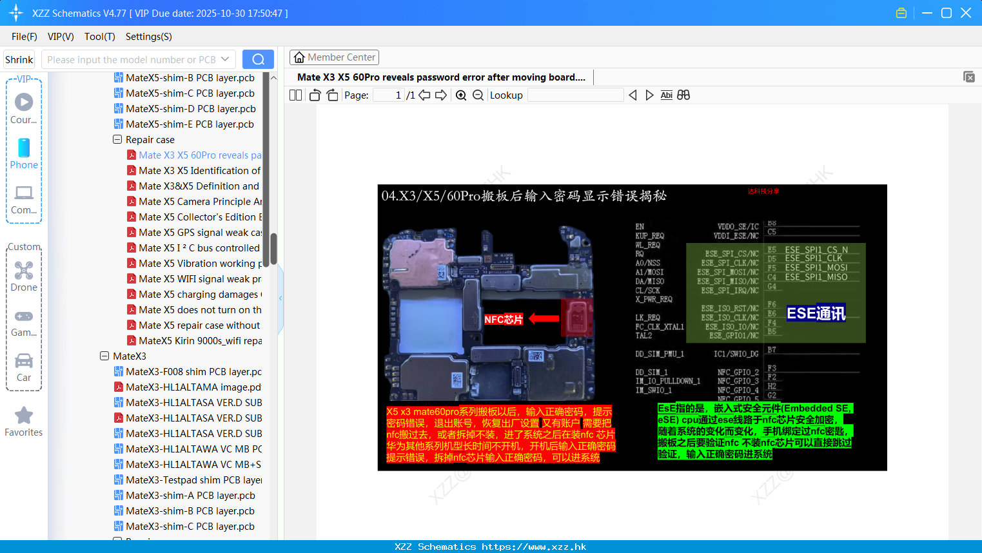Open Mate X5 Collector's Edition case

coord(194,217)
